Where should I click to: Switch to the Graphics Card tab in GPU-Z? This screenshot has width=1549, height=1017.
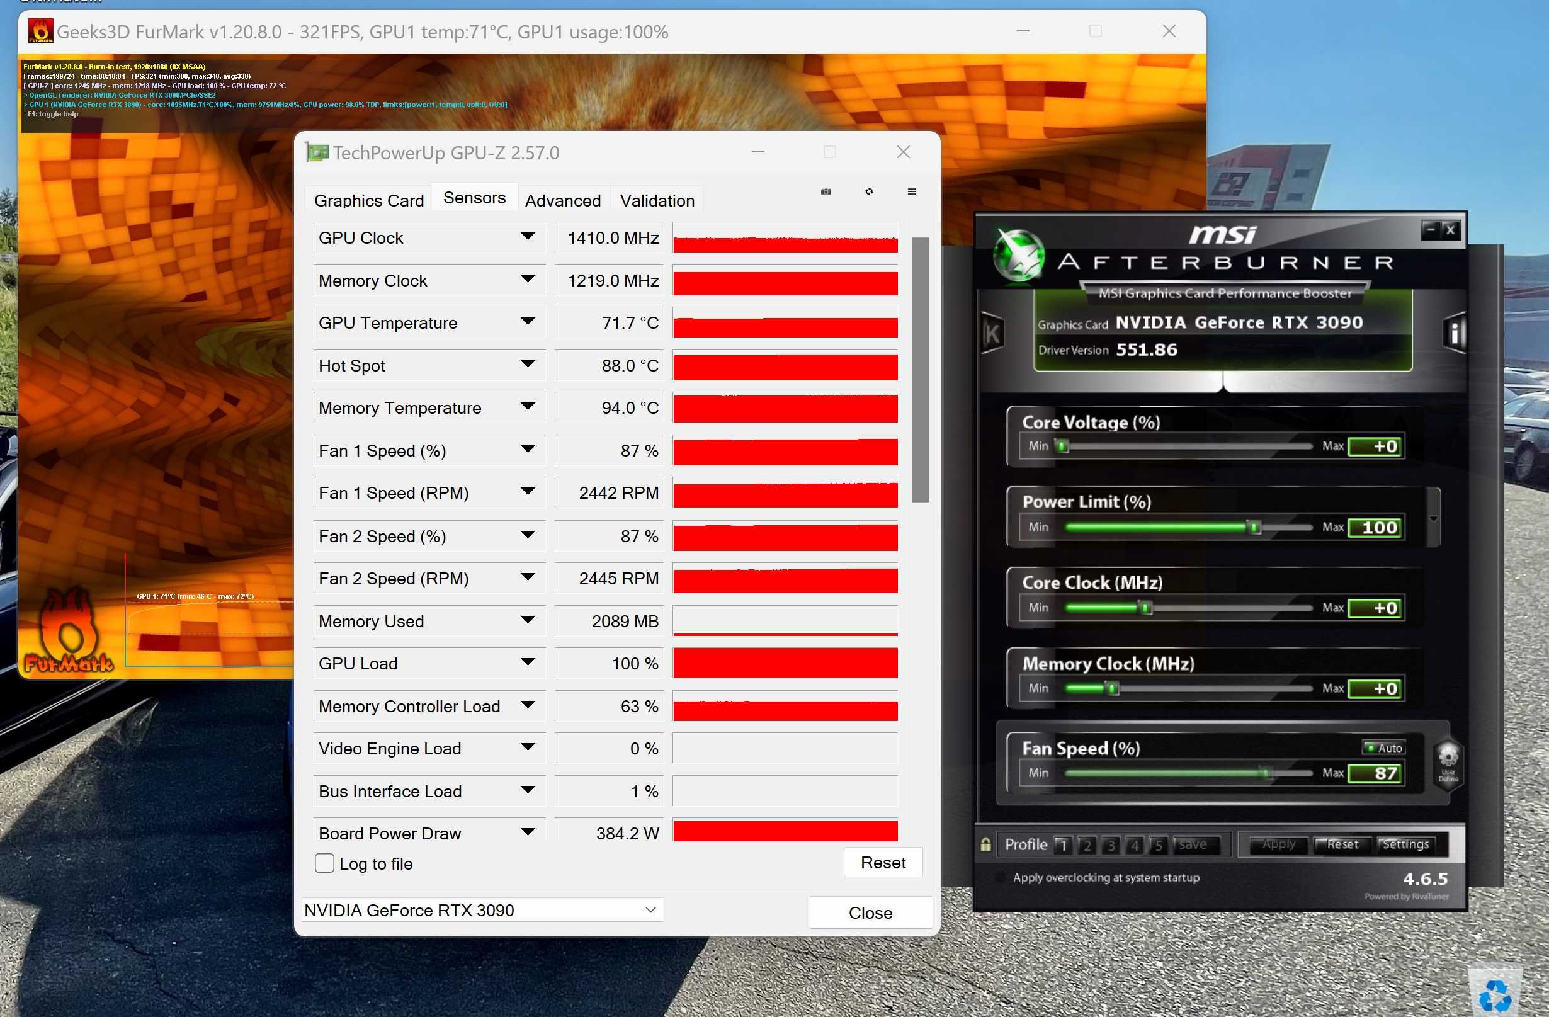click(x=369, y=200)
